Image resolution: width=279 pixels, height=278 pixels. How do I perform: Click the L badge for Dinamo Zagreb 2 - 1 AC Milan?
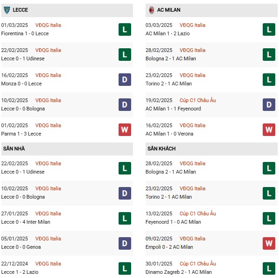click(269, 268)
